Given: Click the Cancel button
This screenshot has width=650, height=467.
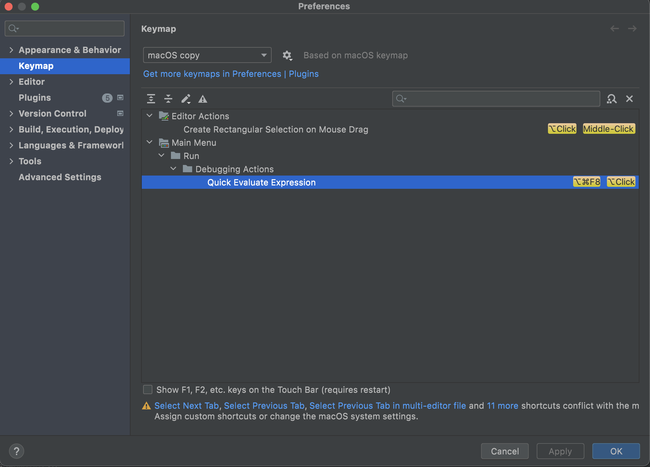Looking at the screenshot, I should pyautogui.click(x=505, y=451).
